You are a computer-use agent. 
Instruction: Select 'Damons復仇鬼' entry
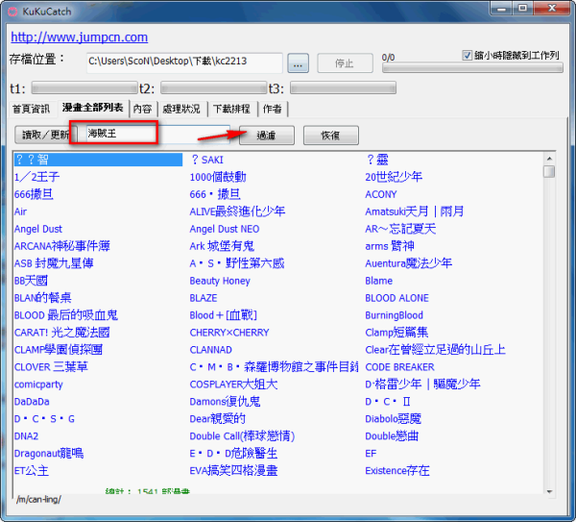coord(225,402)
